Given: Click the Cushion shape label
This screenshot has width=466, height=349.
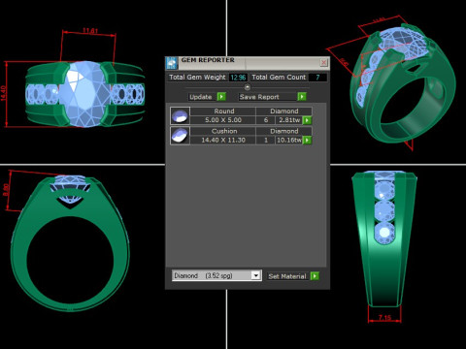Looking at the screenshot, I should pyautogui.click(x=224, y=131).
